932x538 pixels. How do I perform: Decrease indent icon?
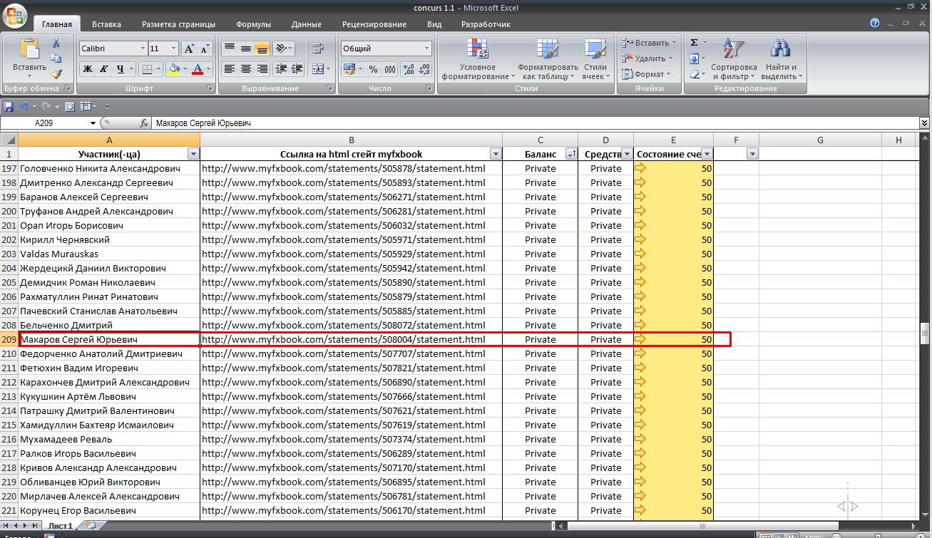coord(280,69)
